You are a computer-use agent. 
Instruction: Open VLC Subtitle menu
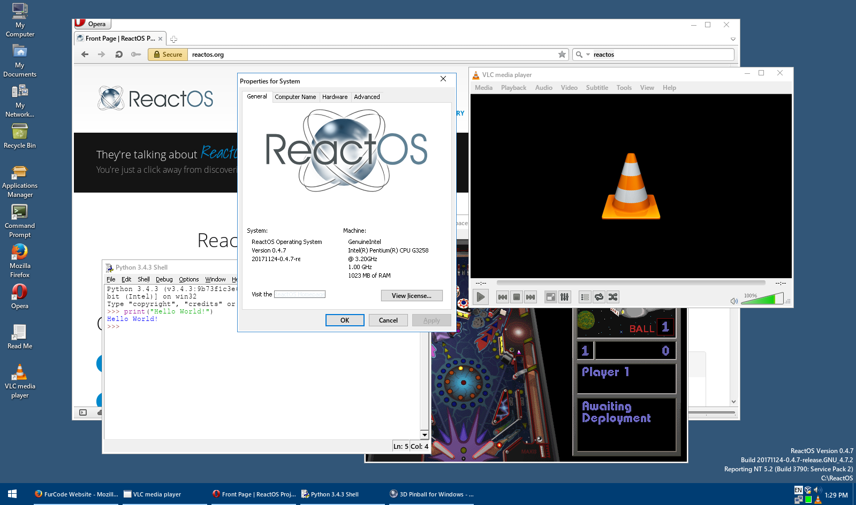(597, 88)
